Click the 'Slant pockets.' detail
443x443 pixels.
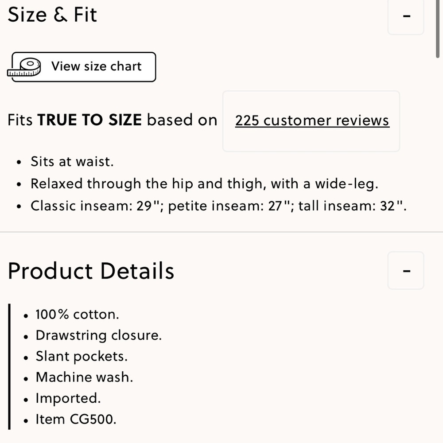(x=81, y=356)
